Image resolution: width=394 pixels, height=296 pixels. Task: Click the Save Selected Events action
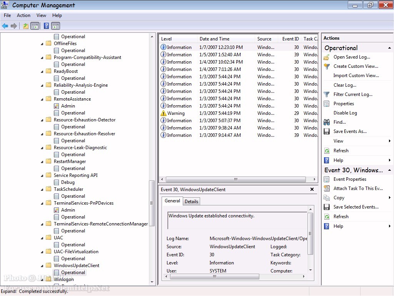(x=356, y=207)
